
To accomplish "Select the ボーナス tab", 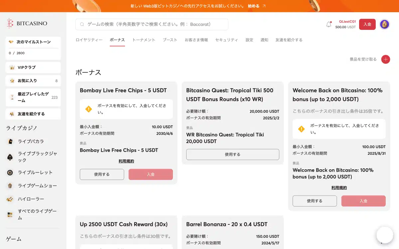I will (x=117, y=40).
